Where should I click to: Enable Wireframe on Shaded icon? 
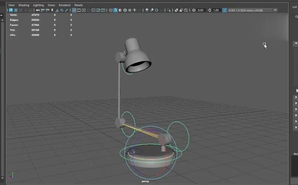125,10
